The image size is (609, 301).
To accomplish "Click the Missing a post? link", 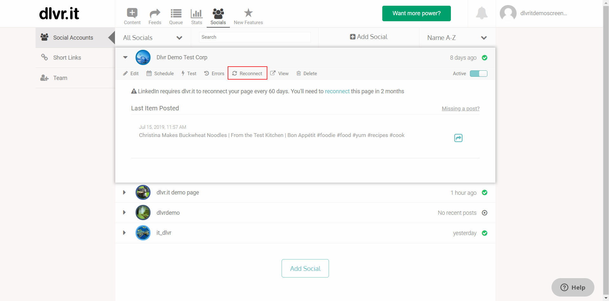I will [x=460, y=108].
